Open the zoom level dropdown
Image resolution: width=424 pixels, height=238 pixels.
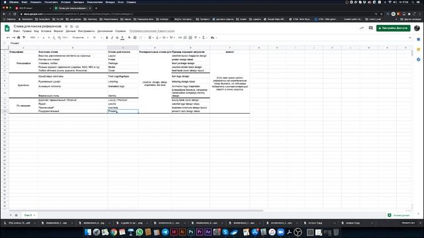34,38
